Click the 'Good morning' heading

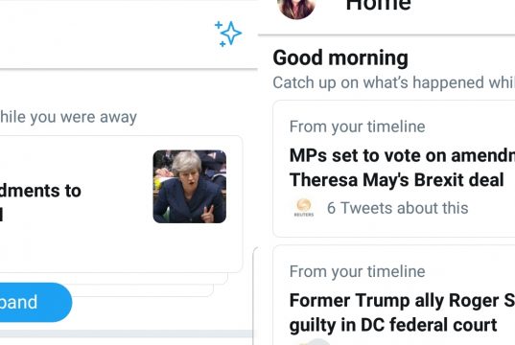click(340, 57)
